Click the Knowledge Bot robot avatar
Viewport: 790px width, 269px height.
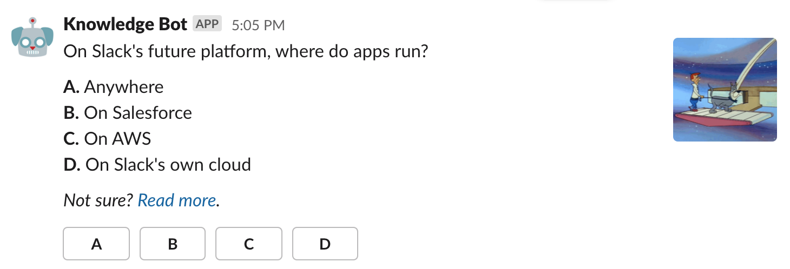pyautogui.click(x=32, y=37)
